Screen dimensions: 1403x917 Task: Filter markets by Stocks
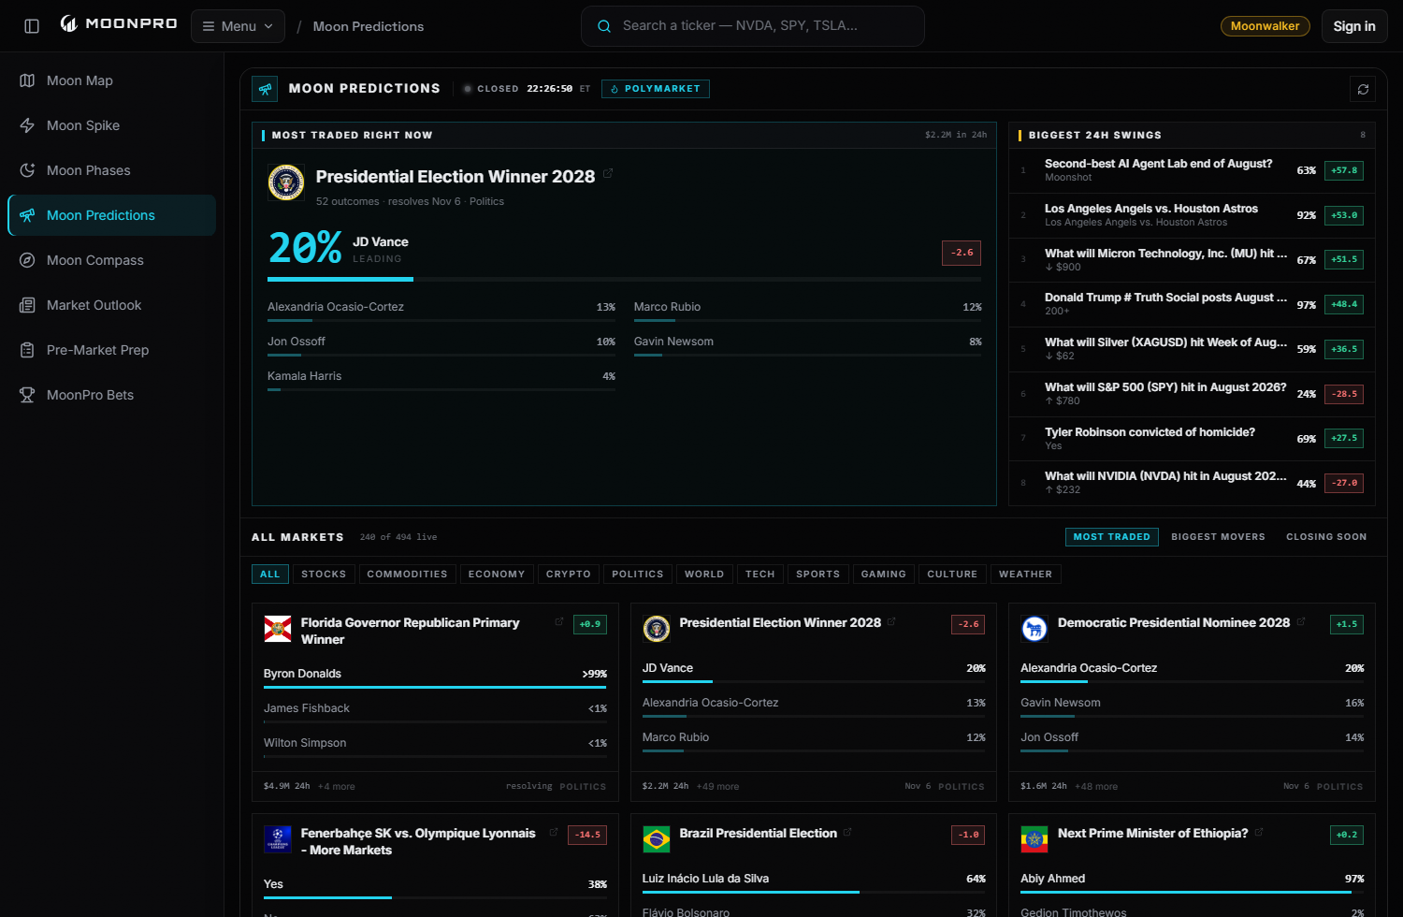pos(324,575)
